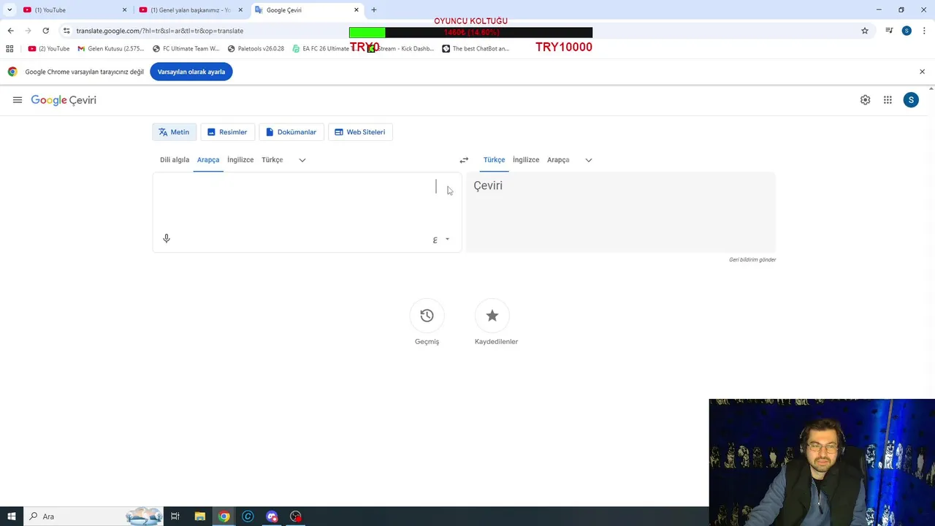The height and width of the screenshot is (526, 935).
Task: Open the Windows Start menu
Action: [11, 517]
